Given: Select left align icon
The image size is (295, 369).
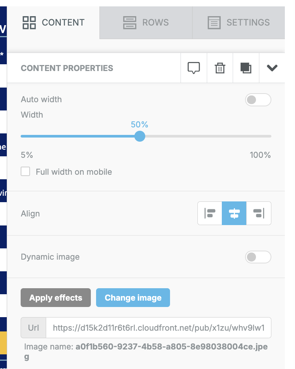Looking at the screenshot, I should coord(210,213).
